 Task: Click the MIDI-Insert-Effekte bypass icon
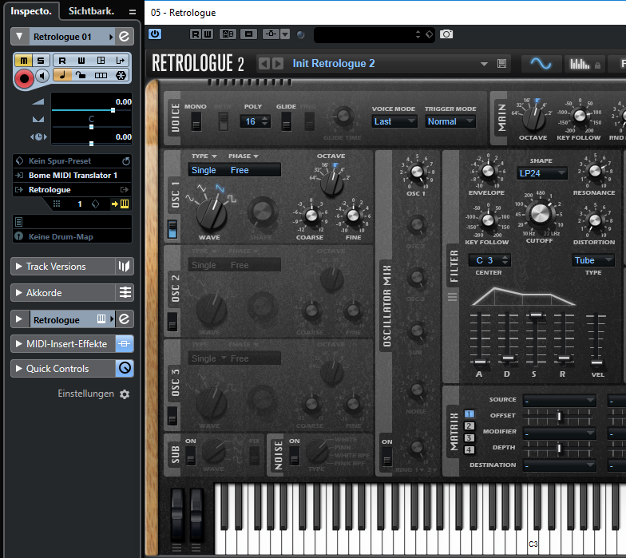coord(125,343)
